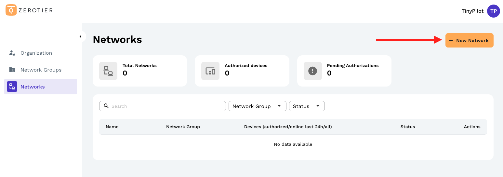Sort by the Name column header

pyautogui.click(x=112, y=127)
